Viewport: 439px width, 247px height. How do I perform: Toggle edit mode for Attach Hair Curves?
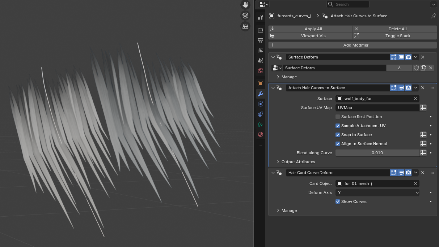pyautogui.click(x=394, y=88)
